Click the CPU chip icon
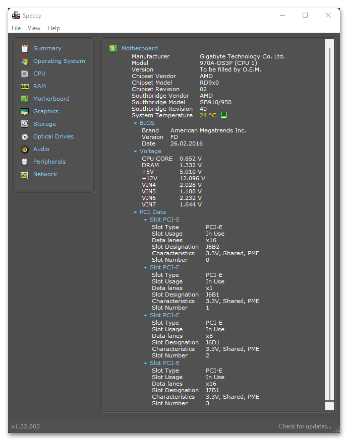The width and height of the screenshot is (348, 441). pyautogui.click(x=25, y=74)
